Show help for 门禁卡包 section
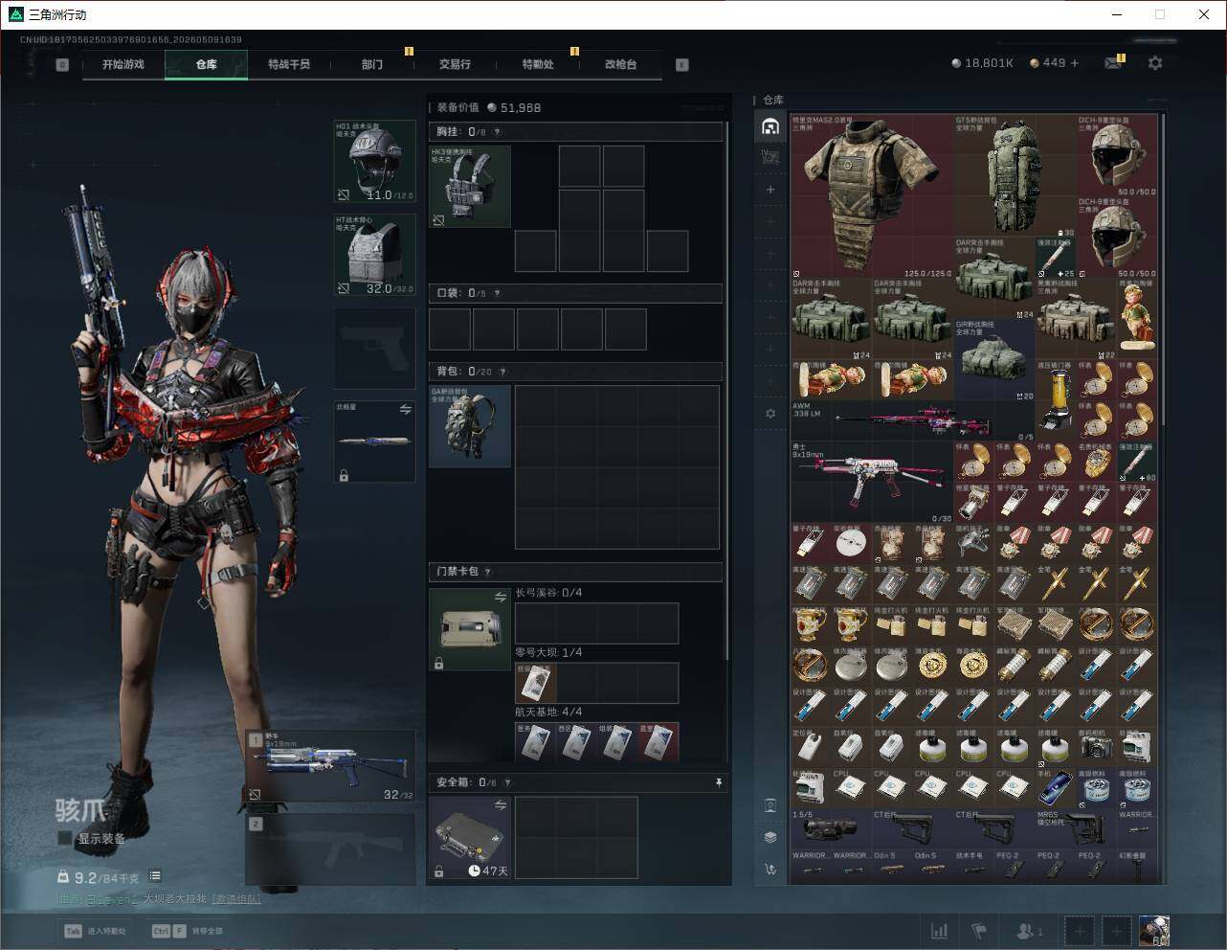This screenshot has height=950, width=1227. click(487, 572)
